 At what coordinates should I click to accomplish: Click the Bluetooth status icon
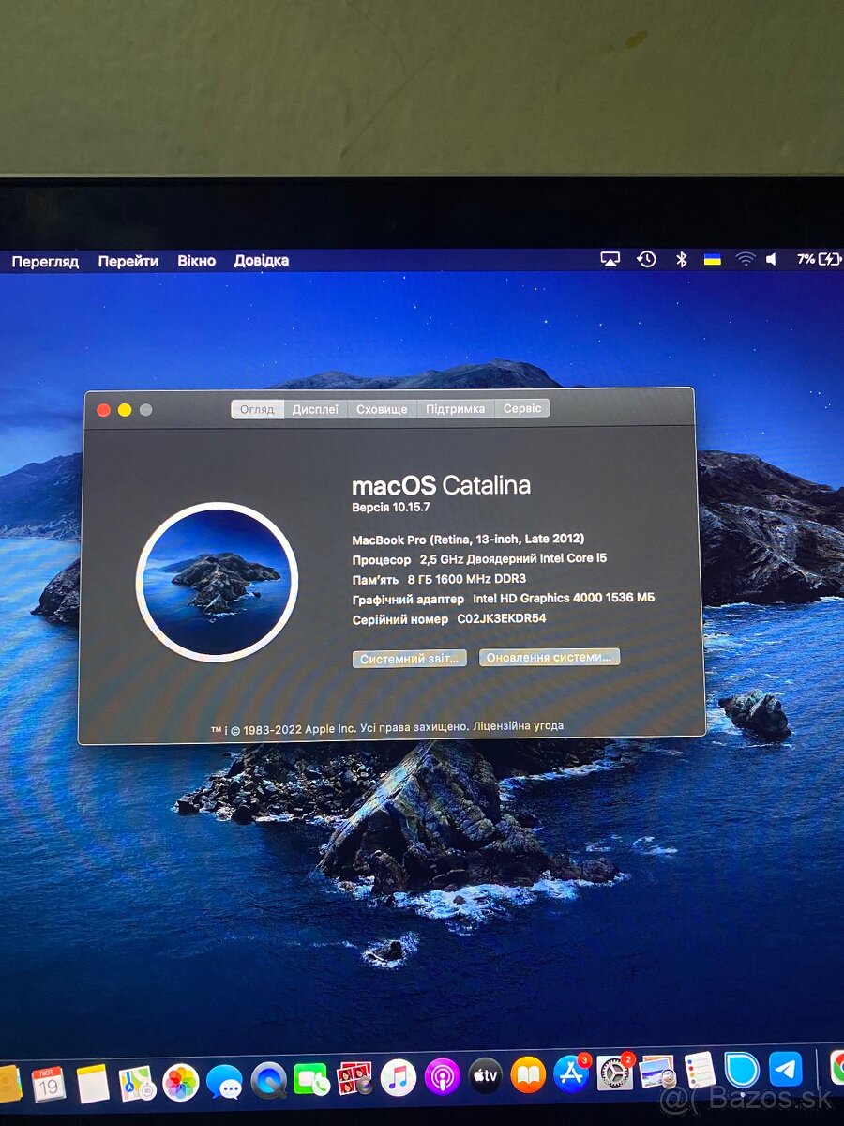pos(682,260)
